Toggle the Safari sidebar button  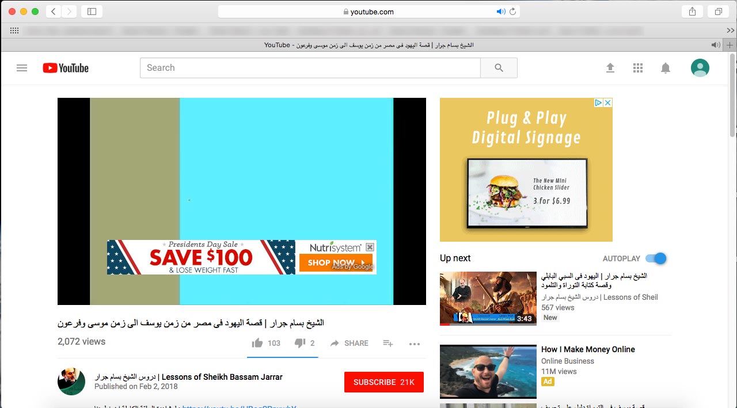point(92,12)
